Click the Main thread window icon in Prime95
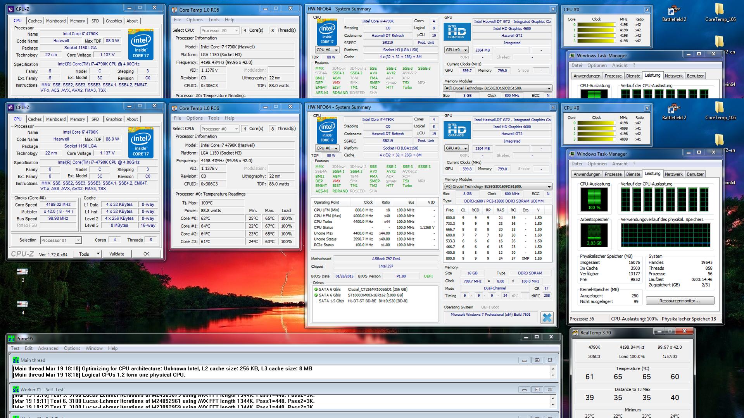The height and width of the screenshot is (418, 744). (x=16, y=360)
